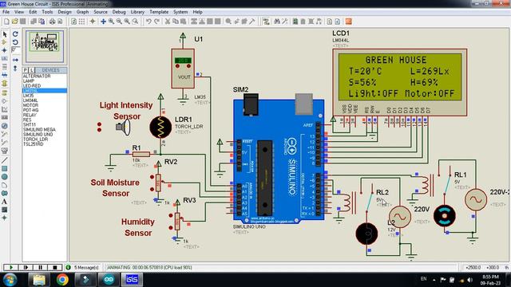Click the Undo arrow icon
The height and width of the screenshot is (287, 511).
tap(149, 22)
